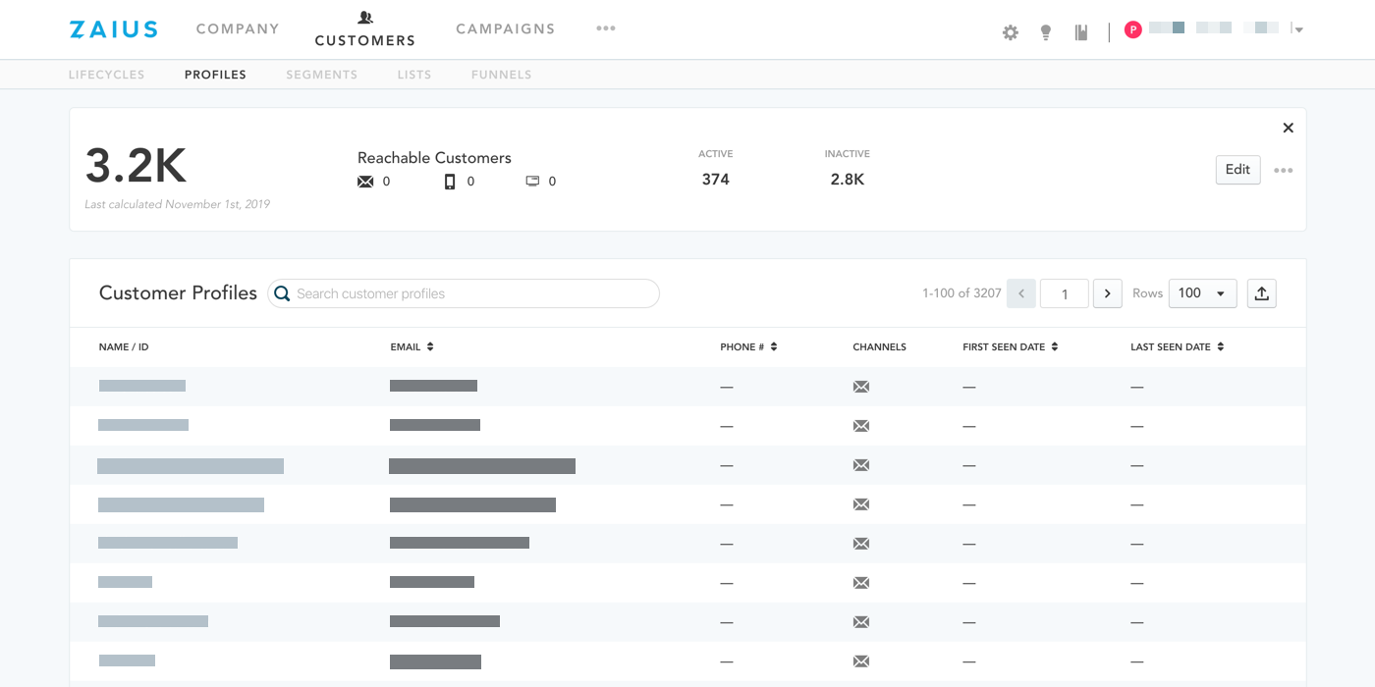Click the reachable email envelope icon
1375x687 pixels.
click(365, 182)
